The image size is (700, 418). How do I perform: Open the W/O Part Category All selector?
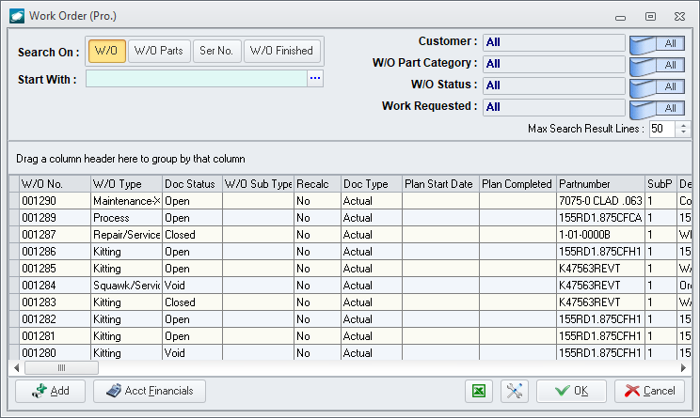click(658, 65)
